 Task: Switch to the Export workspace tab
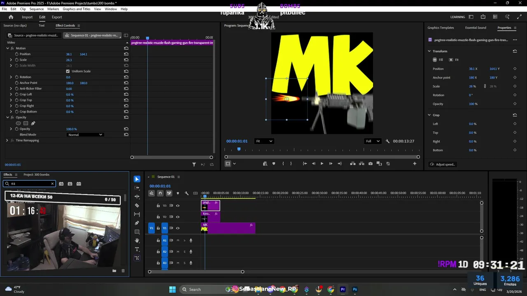pos(57,17)
